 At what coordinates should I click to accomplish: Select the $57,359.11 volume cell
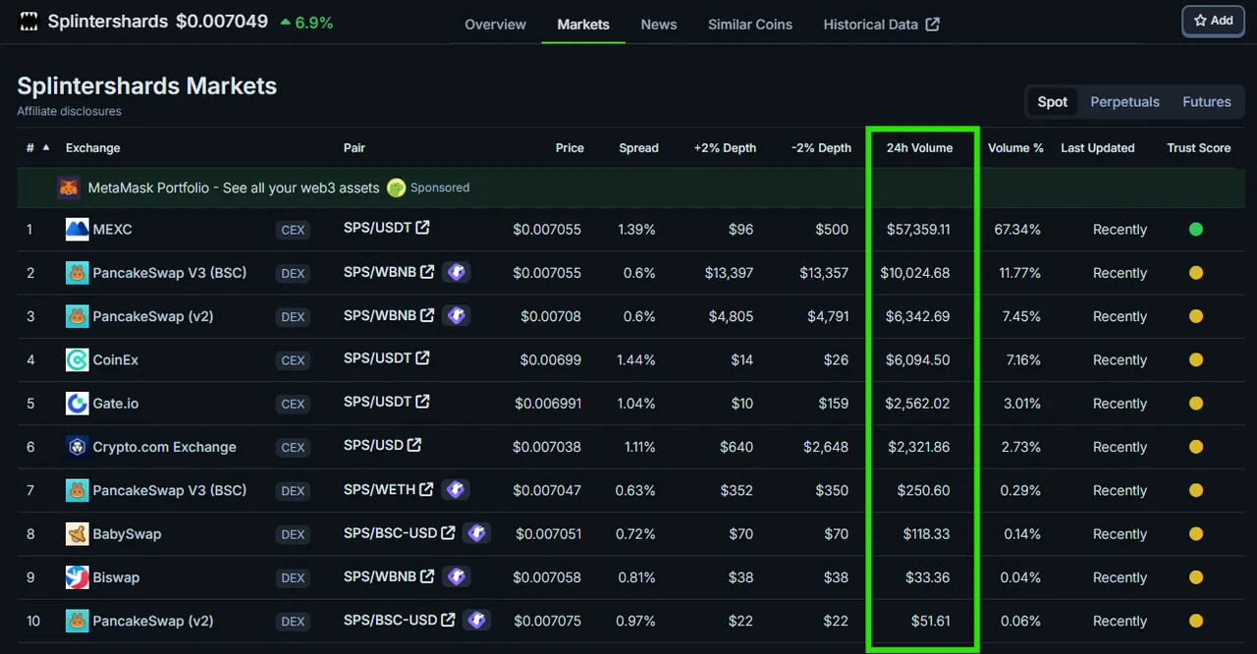[x=918, y=230]
